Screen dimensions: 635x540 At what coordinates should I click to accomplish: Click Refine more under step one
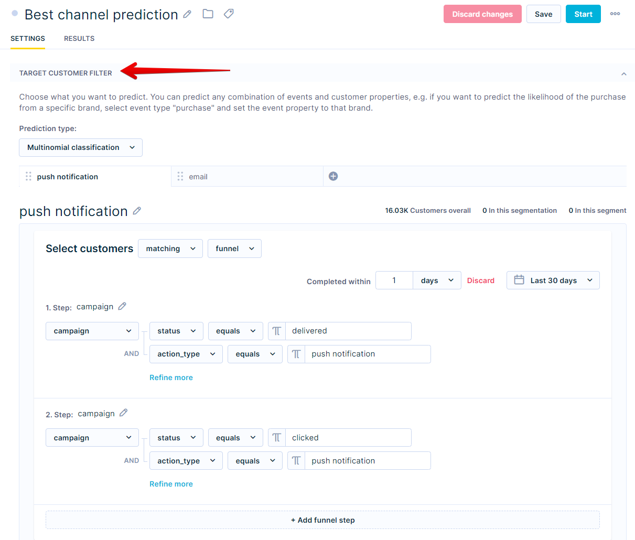171,377
